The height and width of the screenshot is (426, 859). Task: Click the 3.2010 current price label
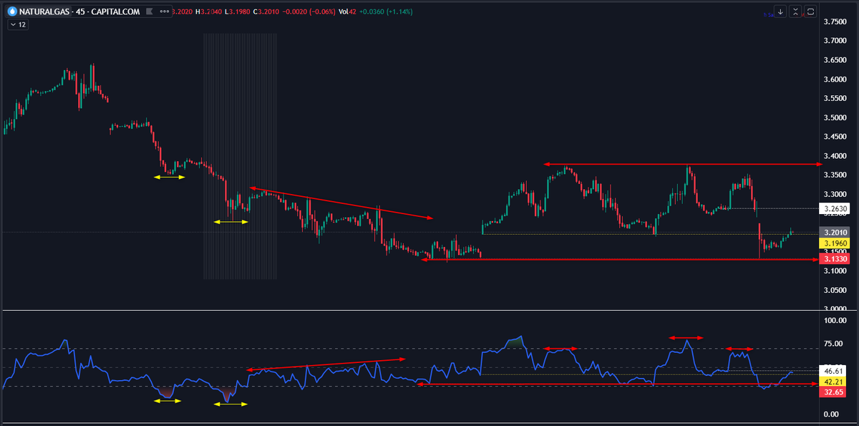[835, 233]
